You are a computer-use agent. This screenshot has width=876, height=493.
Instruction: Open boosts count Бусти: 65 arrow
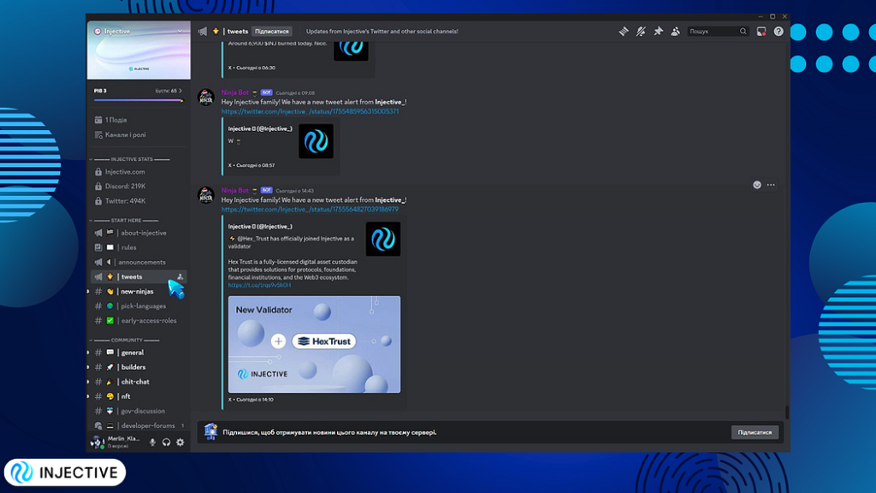tap(169, 91)
